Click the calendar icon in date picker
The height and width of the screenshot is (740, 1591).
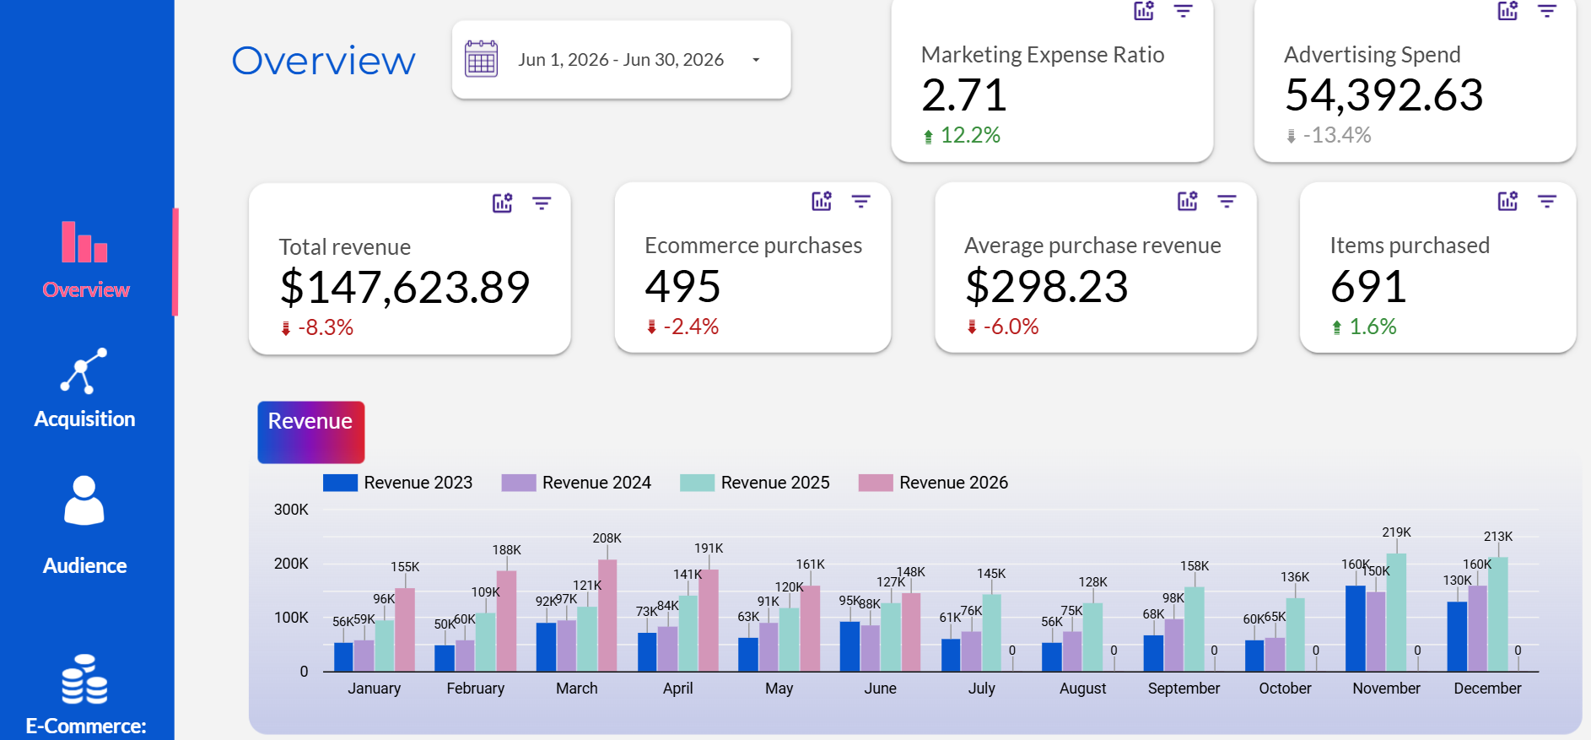[482, 59]
